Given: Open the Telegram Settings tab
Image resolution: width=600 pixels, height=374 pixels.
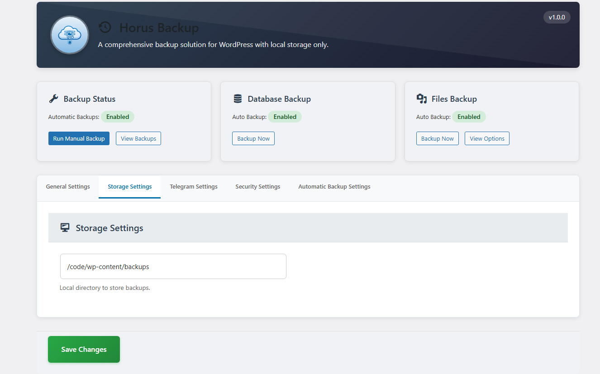Looking at the screenshot, I should coord(194,186).
